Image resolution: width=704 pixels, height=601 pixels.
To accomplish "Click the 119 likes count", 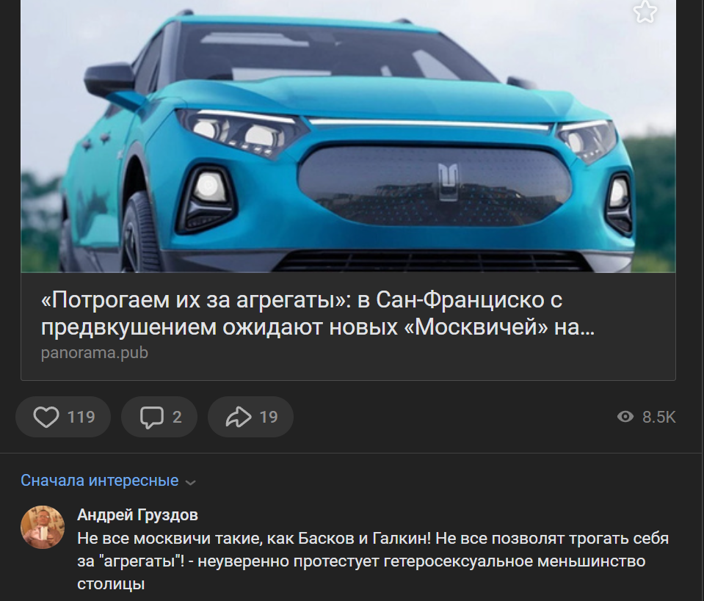I will point(81,417).
